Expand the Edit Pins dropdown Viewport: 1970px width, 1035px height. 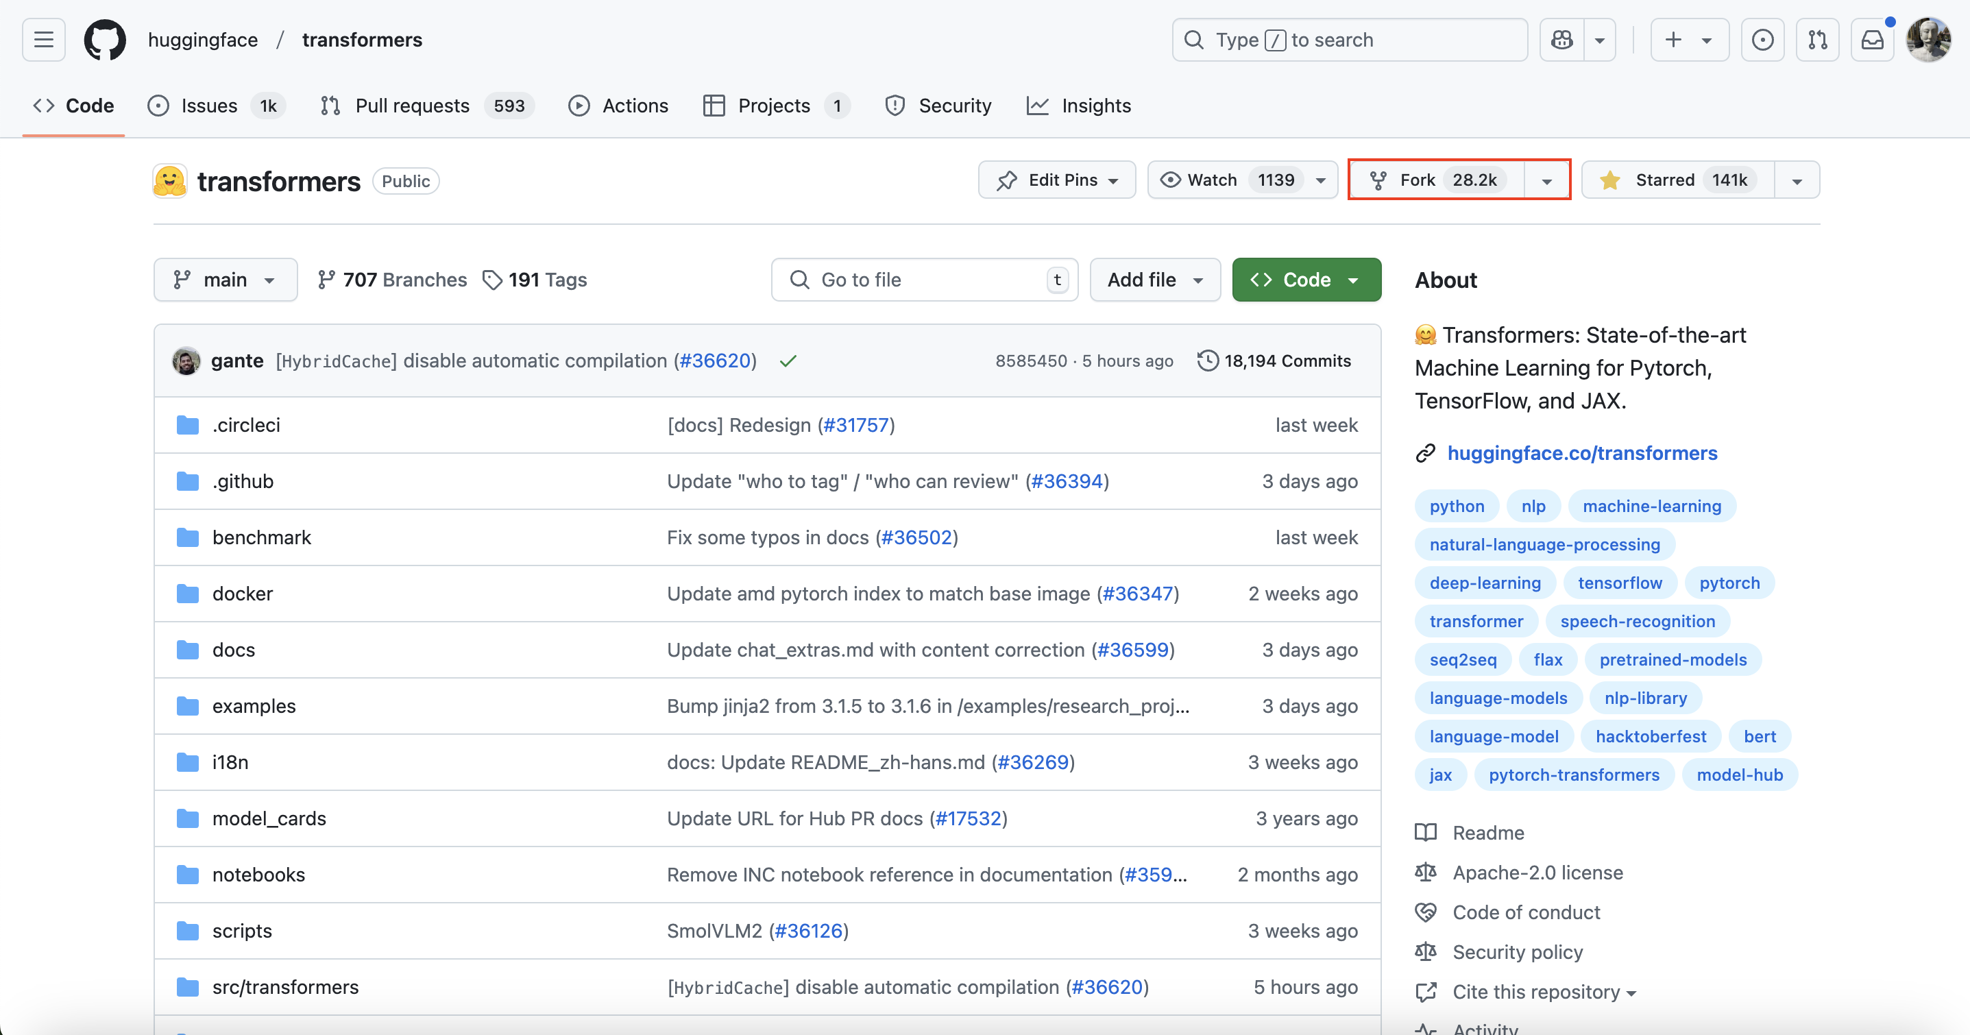pyautogui.click(x=1057, y=180)
